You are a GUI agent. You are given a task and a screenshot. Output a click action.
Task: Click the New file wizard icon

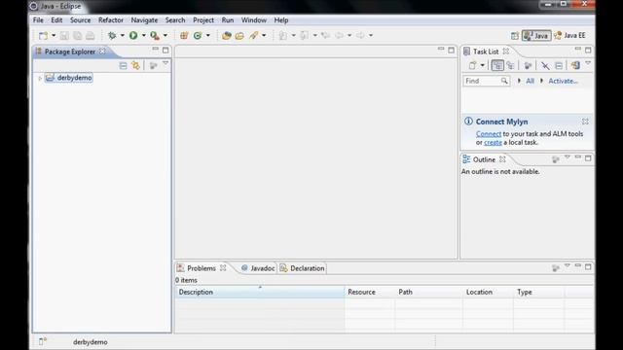pyautogui.click(x=43, y=35)
